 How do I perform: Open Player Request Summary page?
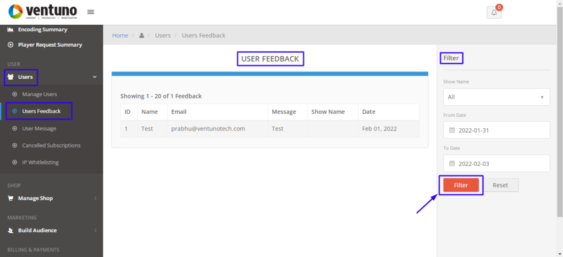[x=50, y=45]
